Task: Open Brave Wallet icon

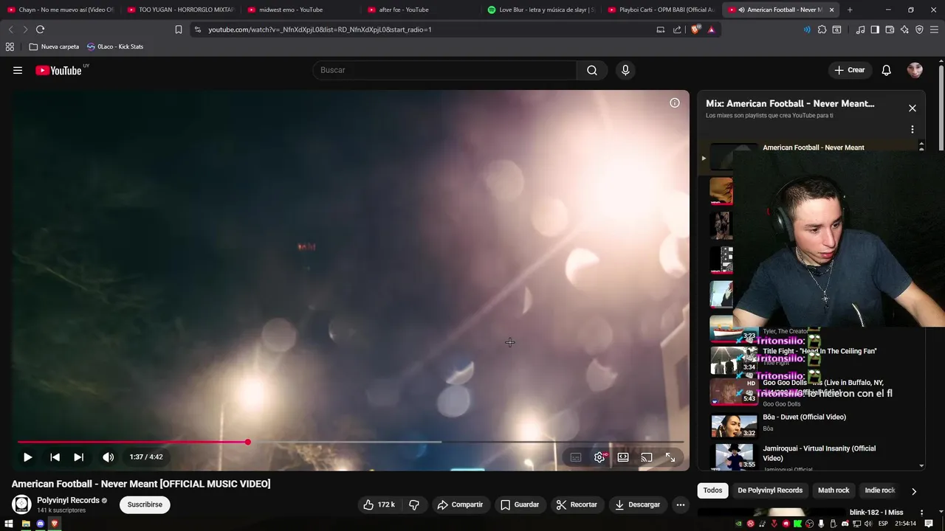Action: click(890, 29)
